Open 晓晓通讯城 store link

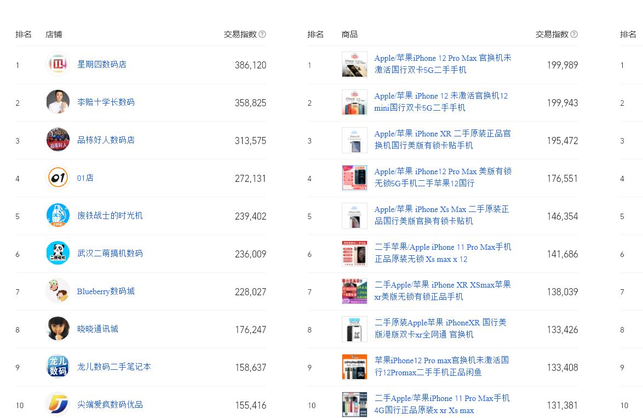97,329
